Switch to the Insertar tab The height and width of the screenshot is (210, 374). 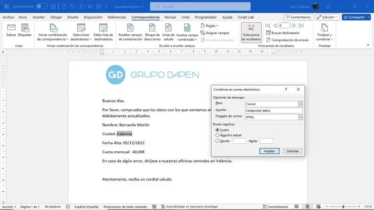click(39, 17)
